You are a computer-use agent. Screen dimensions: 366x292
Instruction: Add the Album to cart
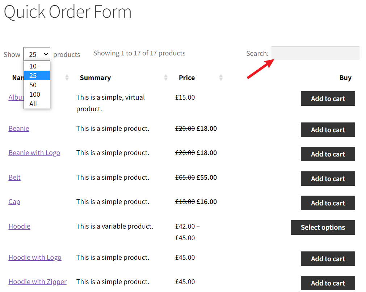(328, 99)
